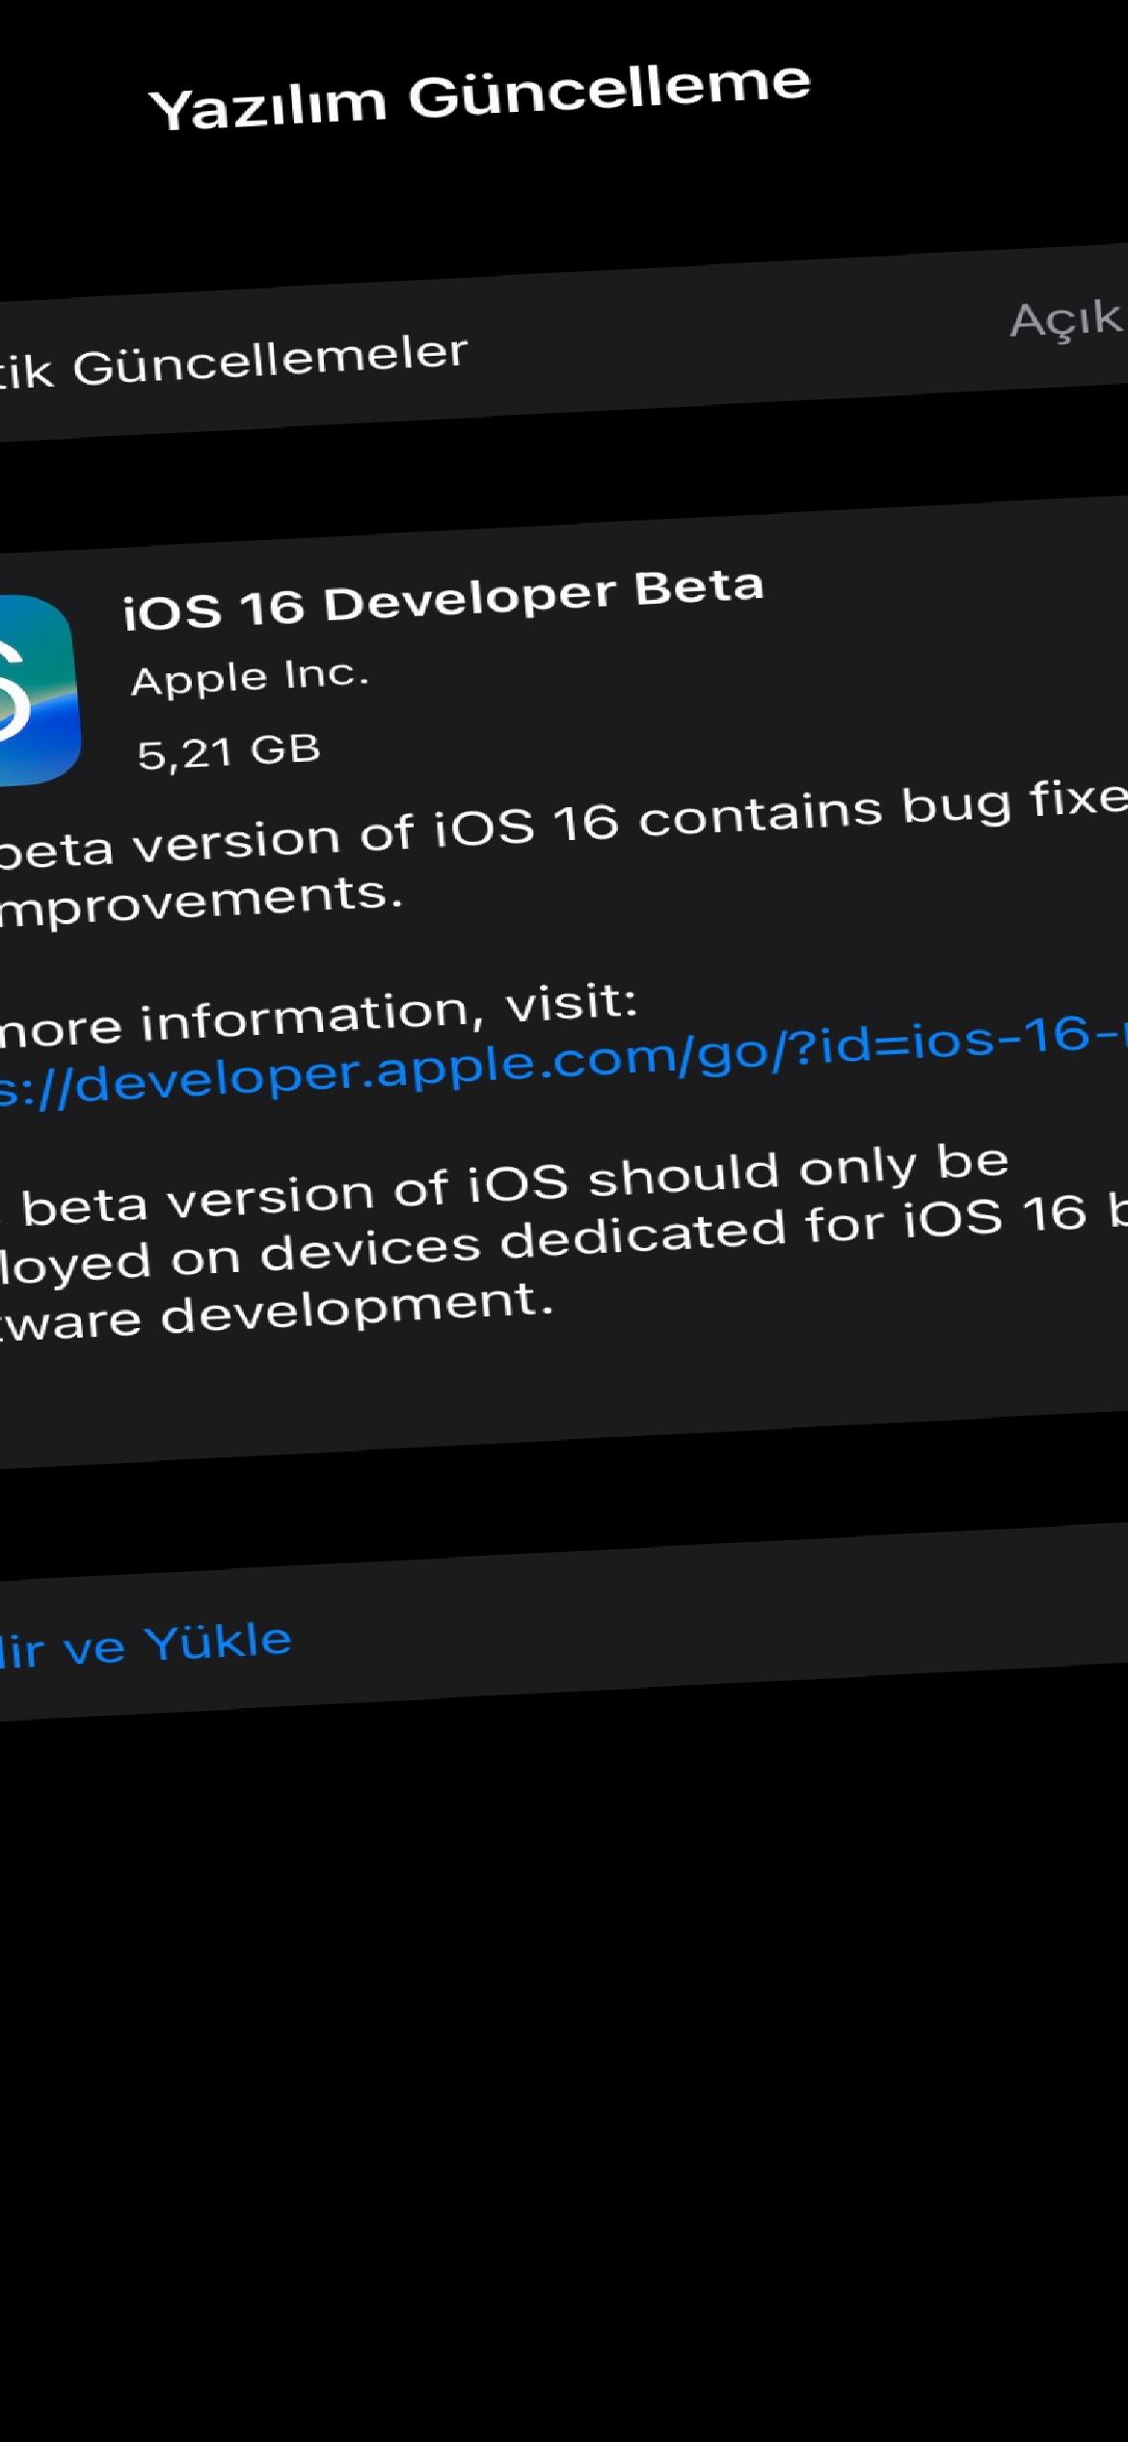Tap the iOS 16 app icon
This screenshot has height=2442, width=1128.
coord(37,691)
